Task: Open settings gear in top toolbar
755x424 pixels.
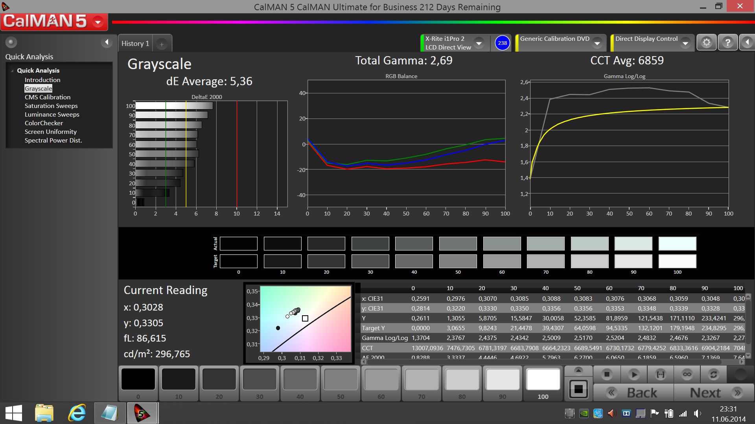Action: coord(707,42)
